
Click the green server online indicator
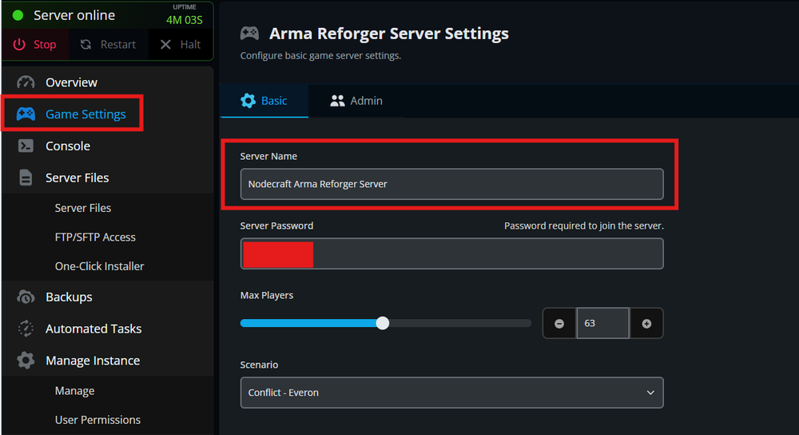[x=18, y=15]
